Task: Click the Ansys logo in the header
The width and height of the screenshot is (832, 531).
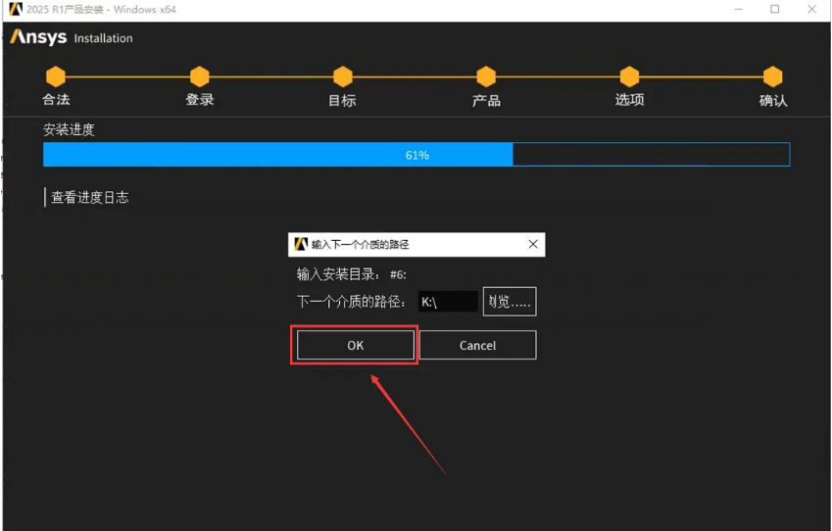Action: (x=38, y=37)
